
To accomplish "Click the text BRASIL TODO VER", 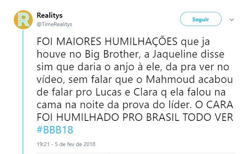I will click(190, 117).
